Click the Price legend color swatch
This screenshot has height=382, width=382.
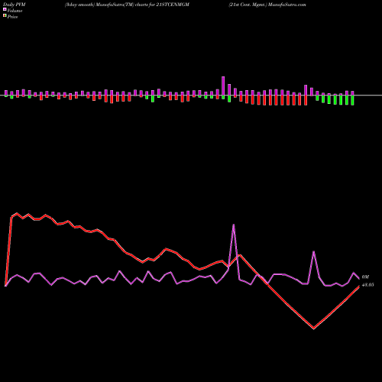(x=5, y=16)
